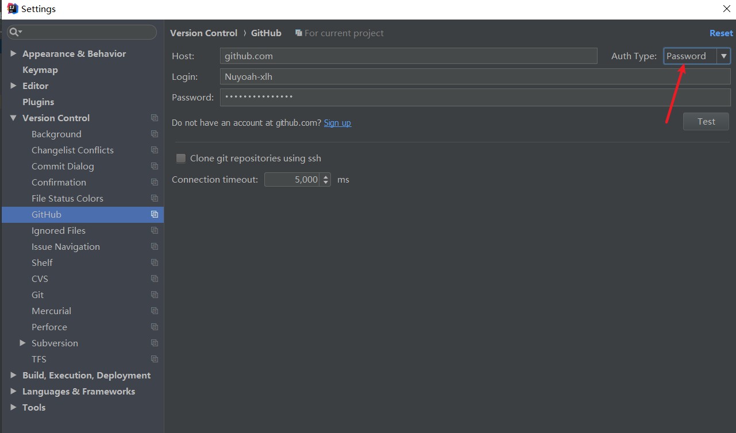Open the Plugins settings page

pos(38,102)
